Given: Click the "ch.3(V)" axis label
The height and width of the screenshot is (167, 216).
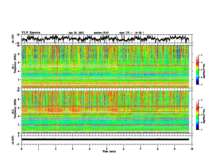Looking at the screenshot, I should [13, 140].
